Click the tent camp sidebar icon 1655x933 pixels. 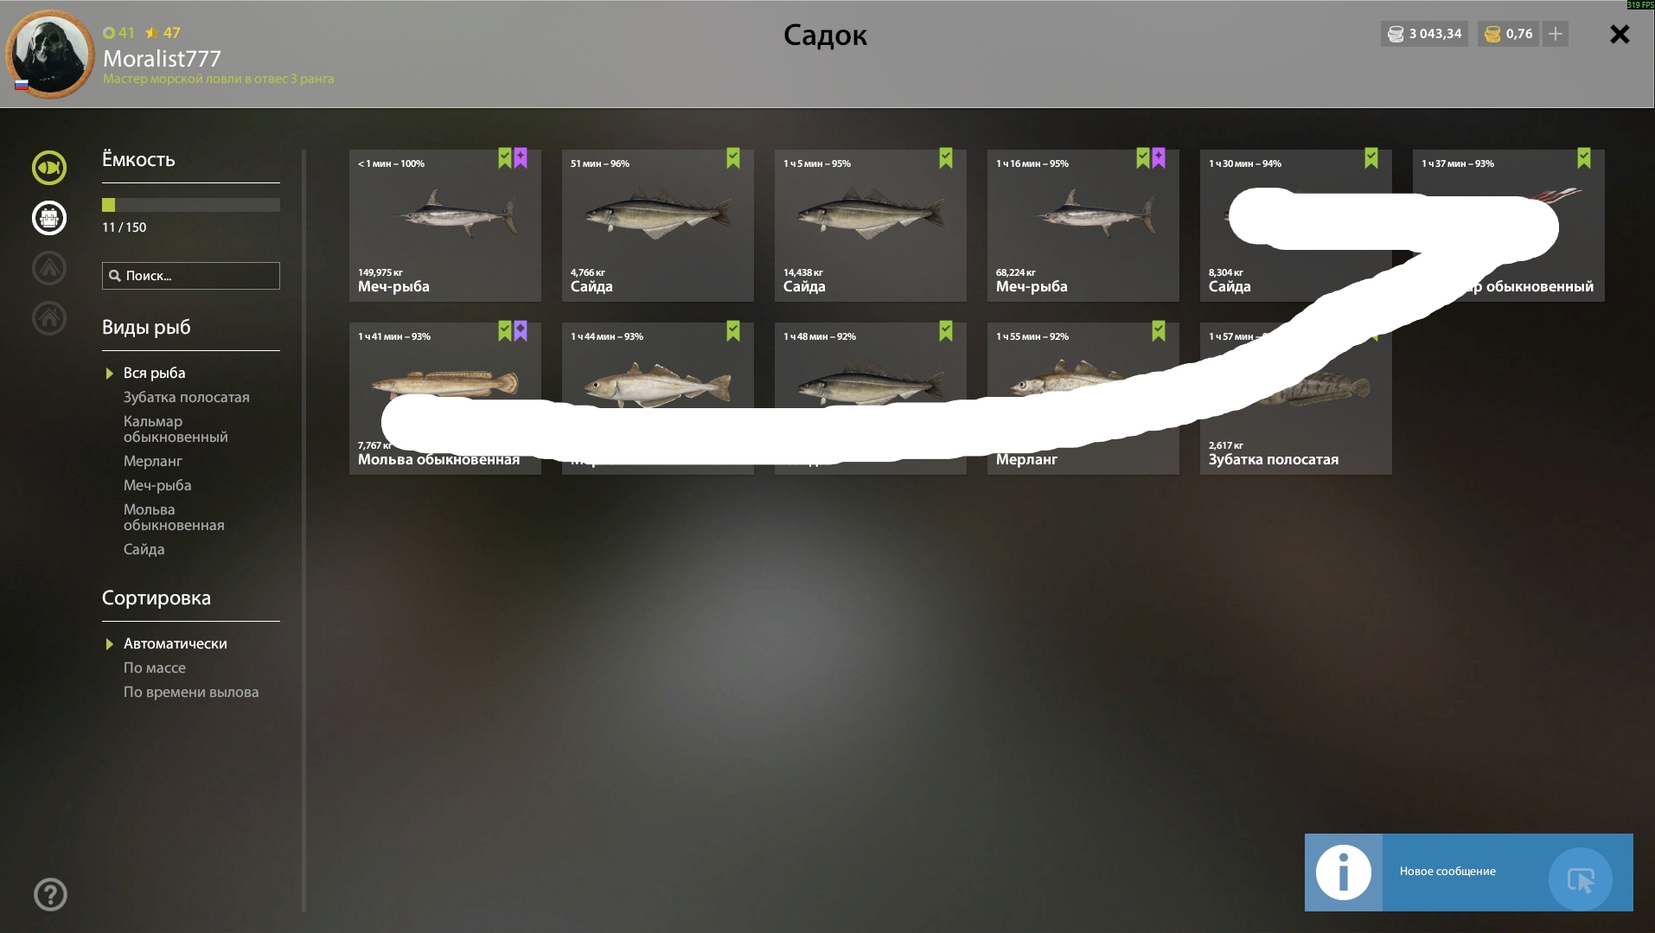point(49,268)
